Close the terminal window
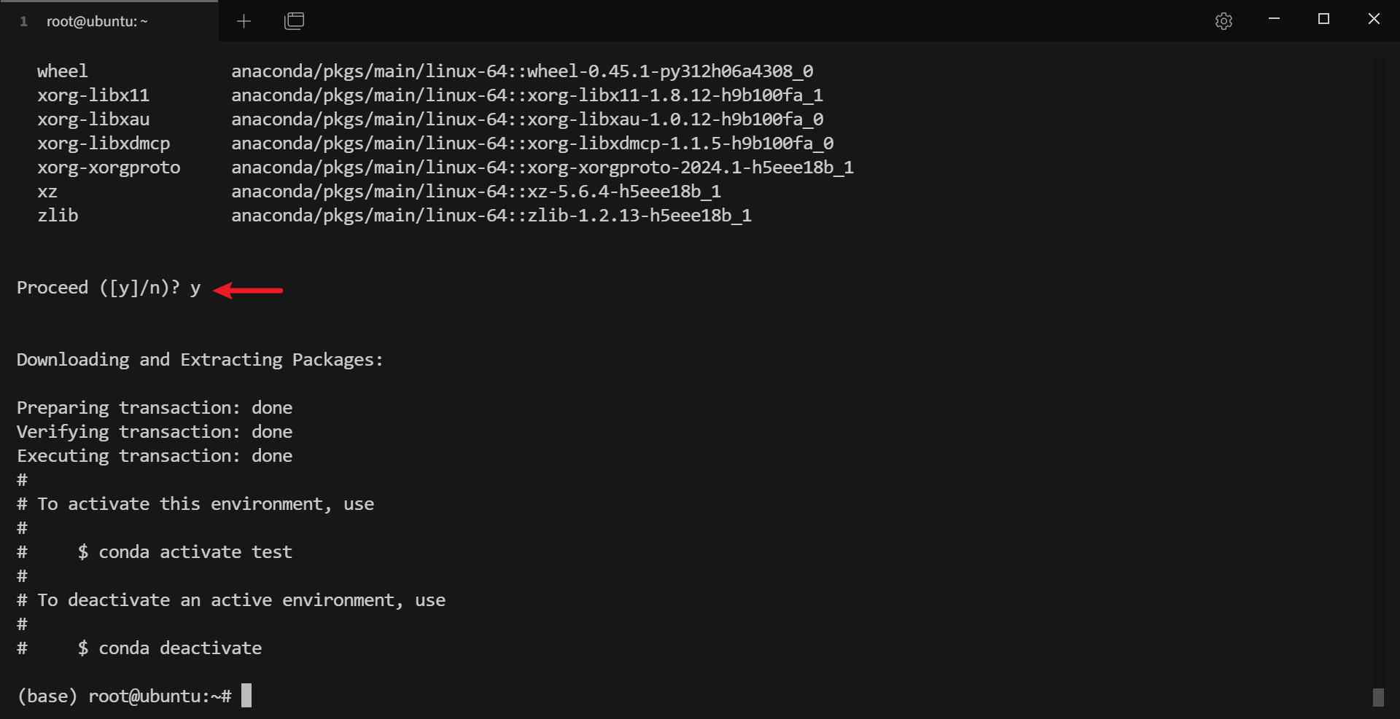Image resolution: width=1400 pixels, height=719 pixels. point(1374,19)
